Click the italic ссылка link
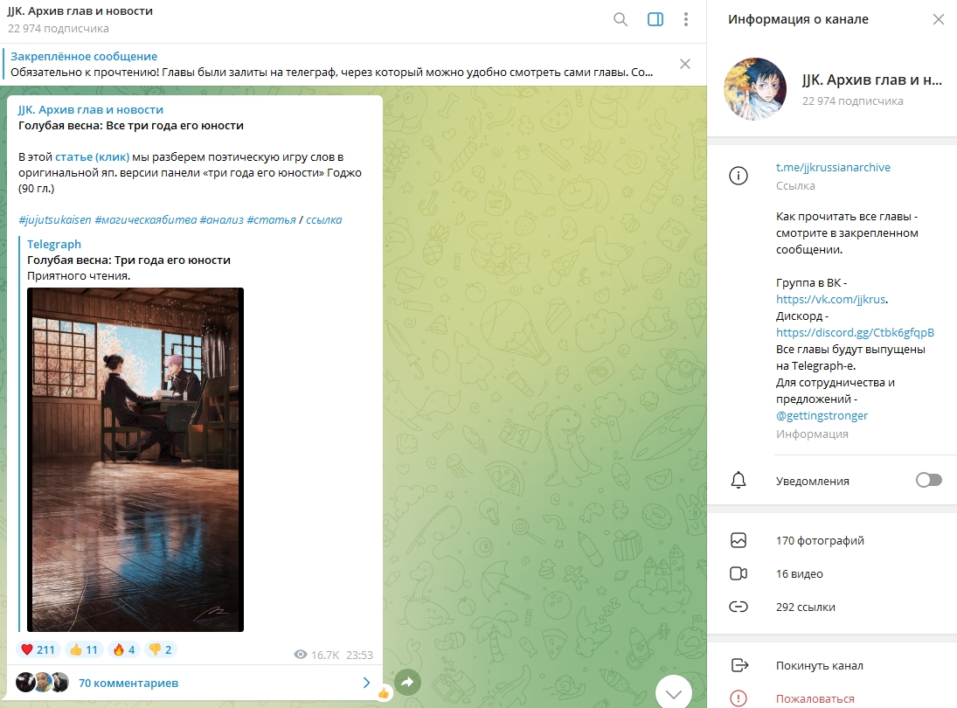957x708 pixels. click(323, 219)
